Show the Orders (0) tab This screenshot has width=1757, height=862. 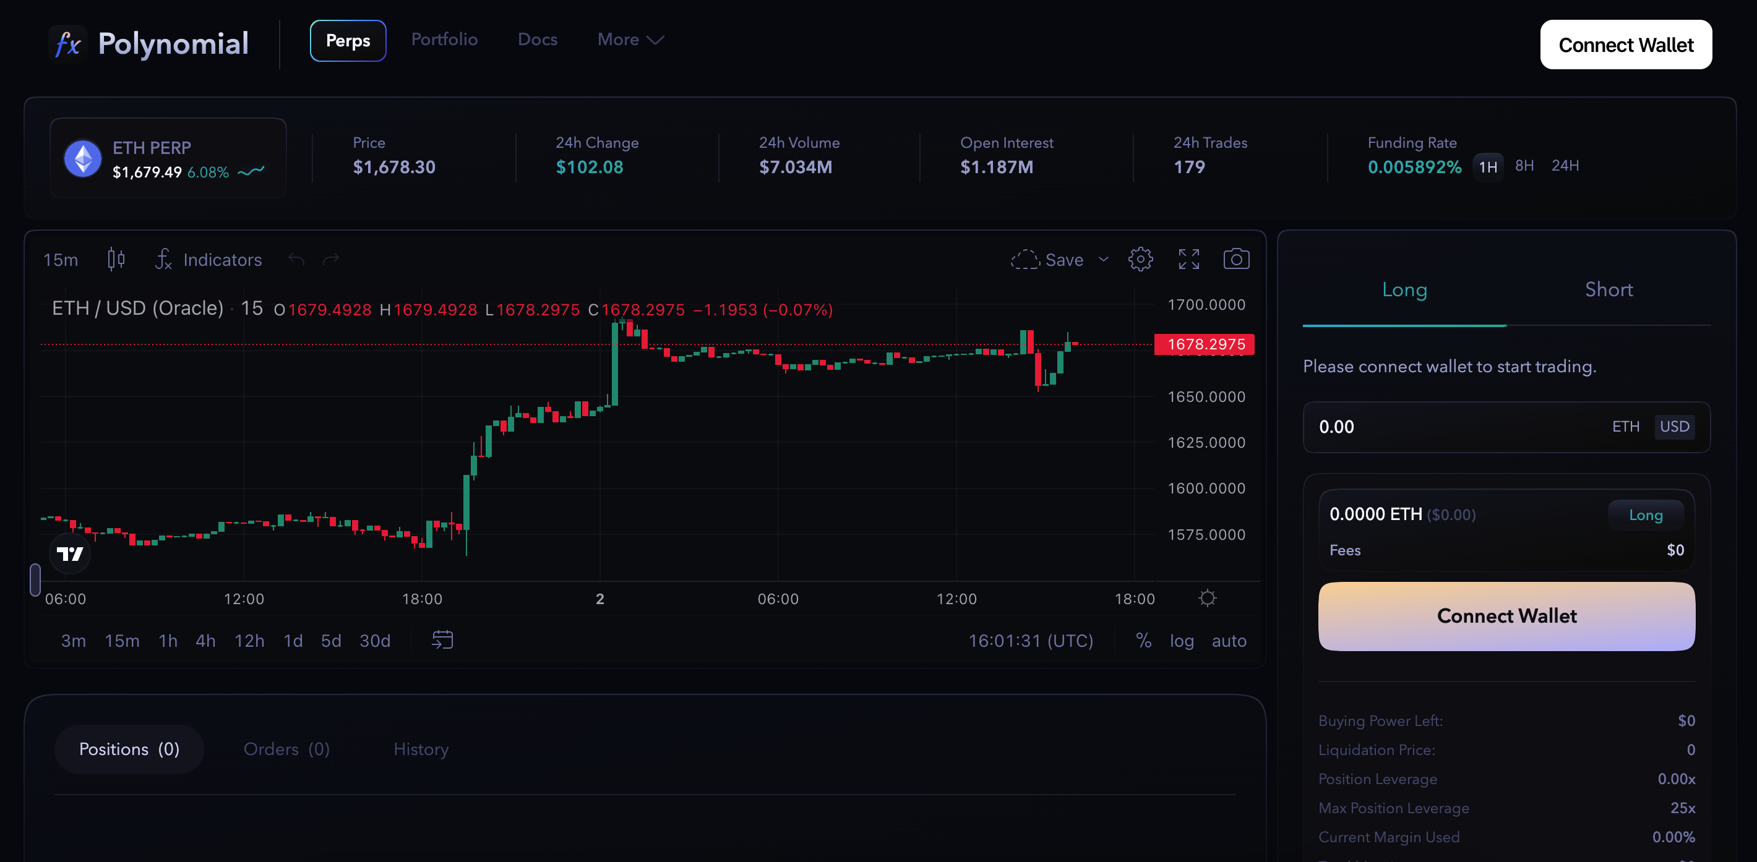[286, 749]
